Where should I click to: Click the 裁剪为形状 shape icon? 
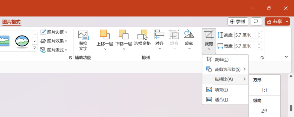pyautogui.click(x=209, y=69)
